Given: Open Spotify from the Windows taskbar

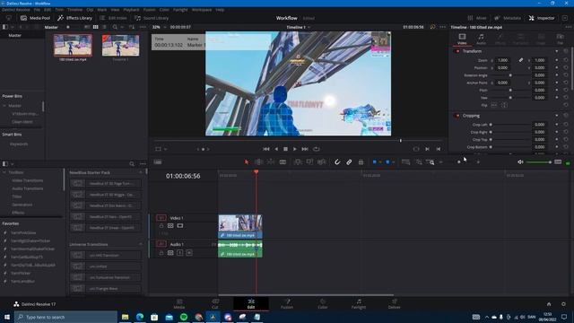Looking at the screenshot, I should coord(184,317).
